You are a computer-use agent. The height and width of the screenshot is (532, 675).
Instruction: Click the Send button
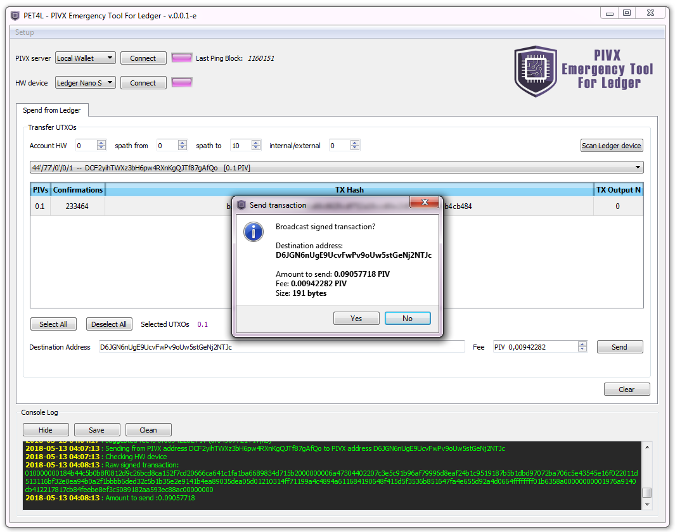(x=620, y=346)
